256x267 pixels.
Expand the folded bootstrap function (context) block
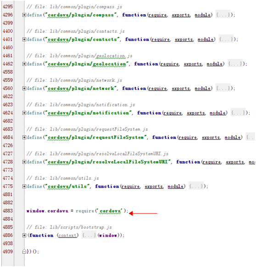pyautogui.click(x=24, y=235)
